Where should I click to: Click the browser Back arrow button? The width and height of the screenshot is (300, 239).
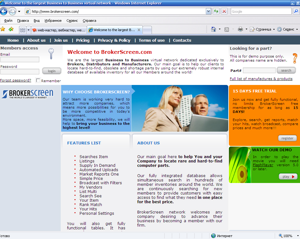click(4, 12)
